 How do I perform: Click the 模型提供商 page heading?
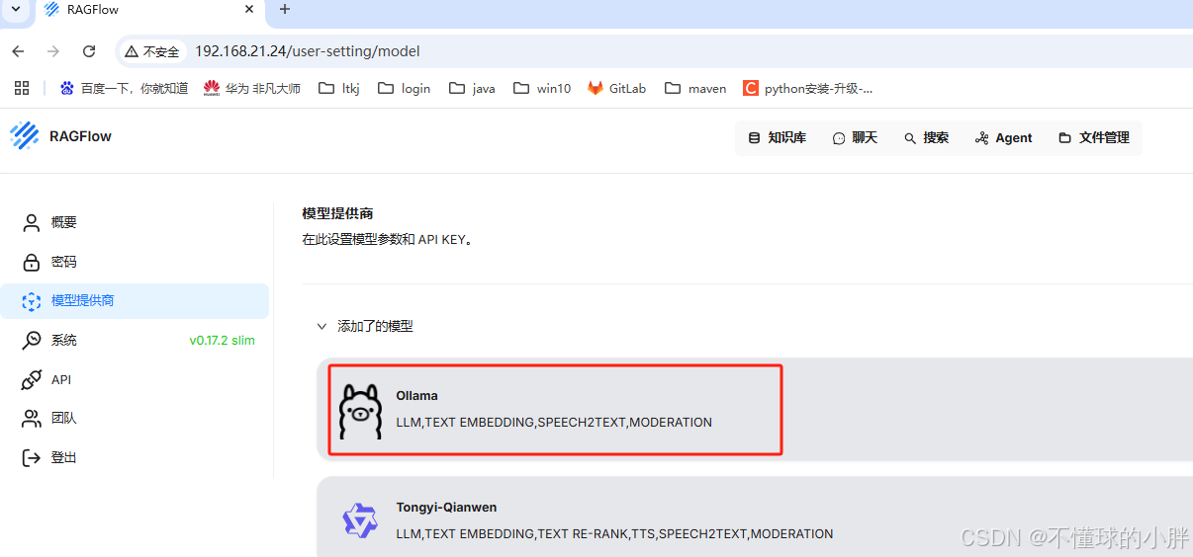pos(337,213)
